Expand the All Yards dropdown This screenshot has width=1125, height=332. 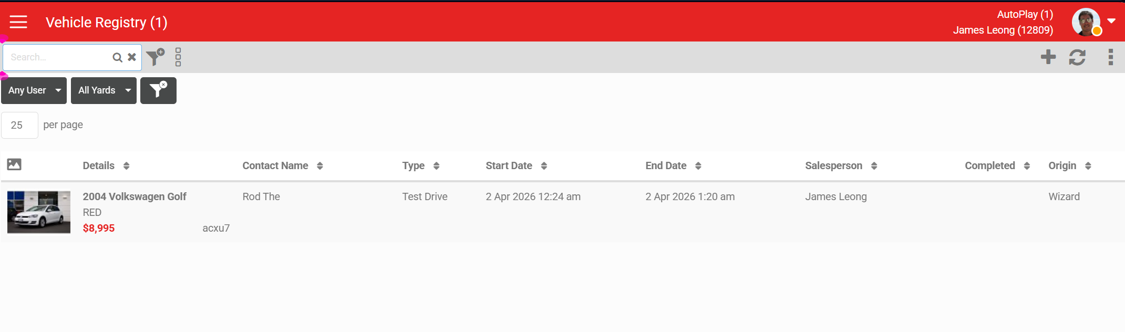tap(104, 90)
